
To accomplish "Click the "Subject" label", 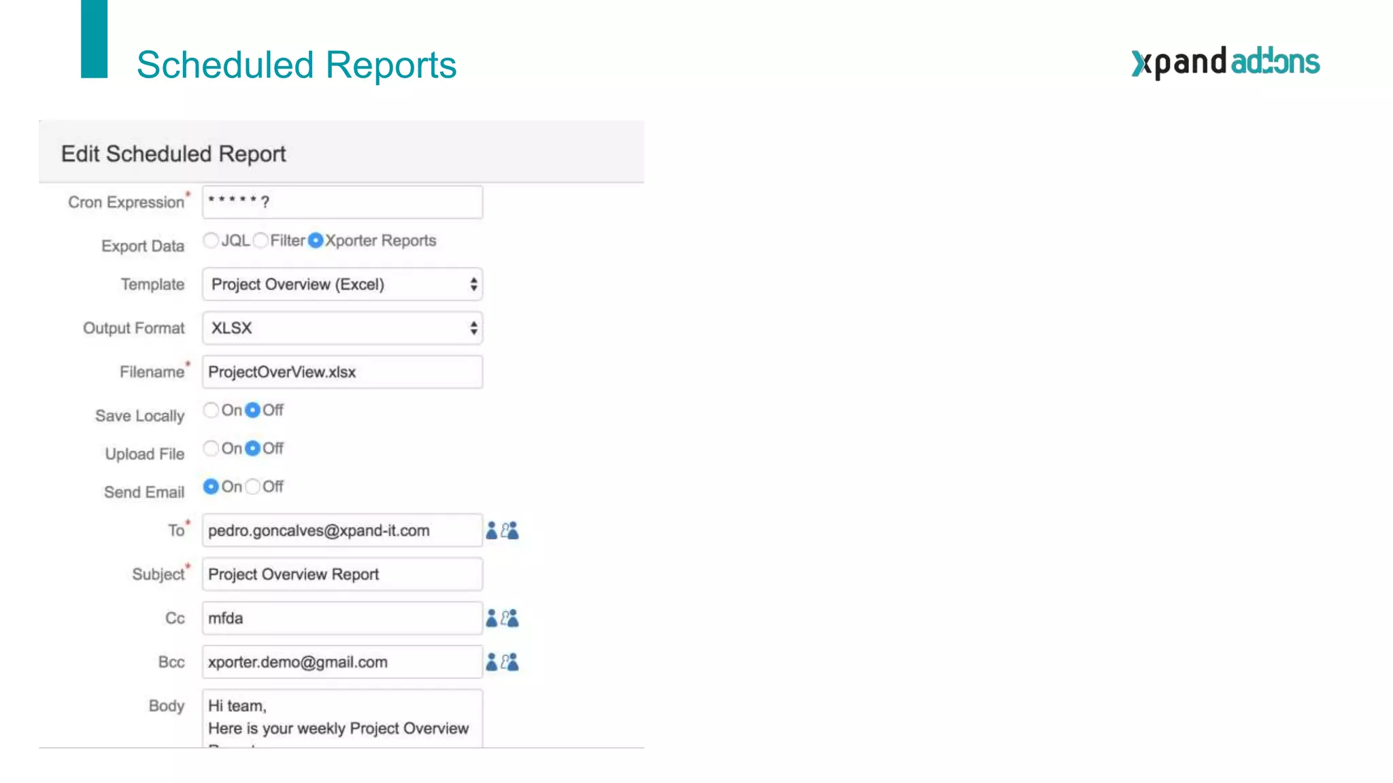I will click(x=158, y=575).
